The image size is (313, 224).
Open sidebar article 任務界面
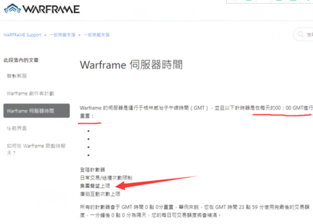[17, 128]
